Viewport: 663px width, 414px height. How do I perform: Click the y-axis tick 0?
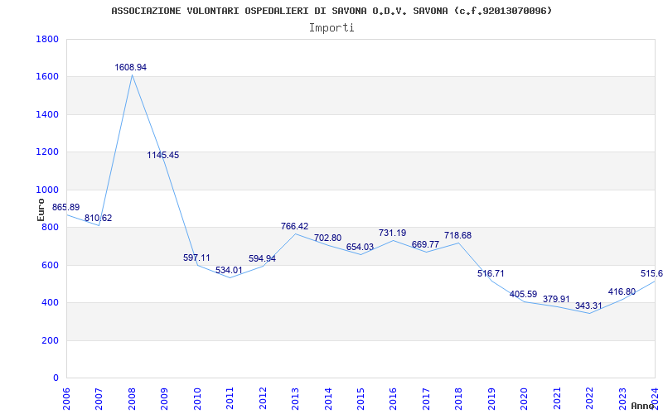[56, 378]
